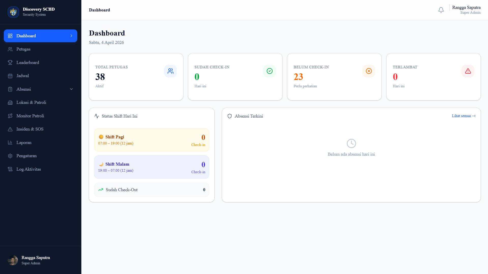Image resolution: width=488 pixels, height=274 pixels.
Task: Click the notification bell icon
Action: click(441, 10)
